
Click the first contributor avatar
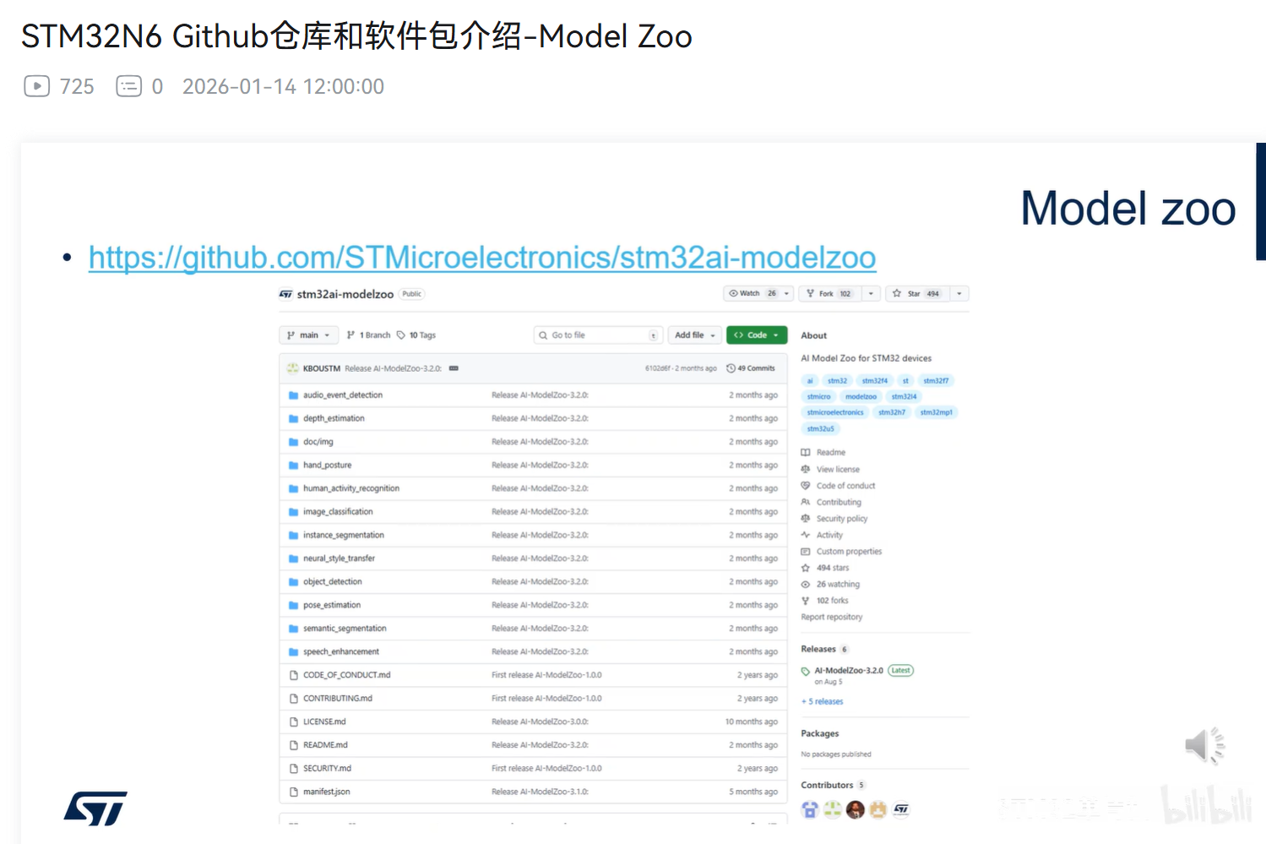coord(810,810)
